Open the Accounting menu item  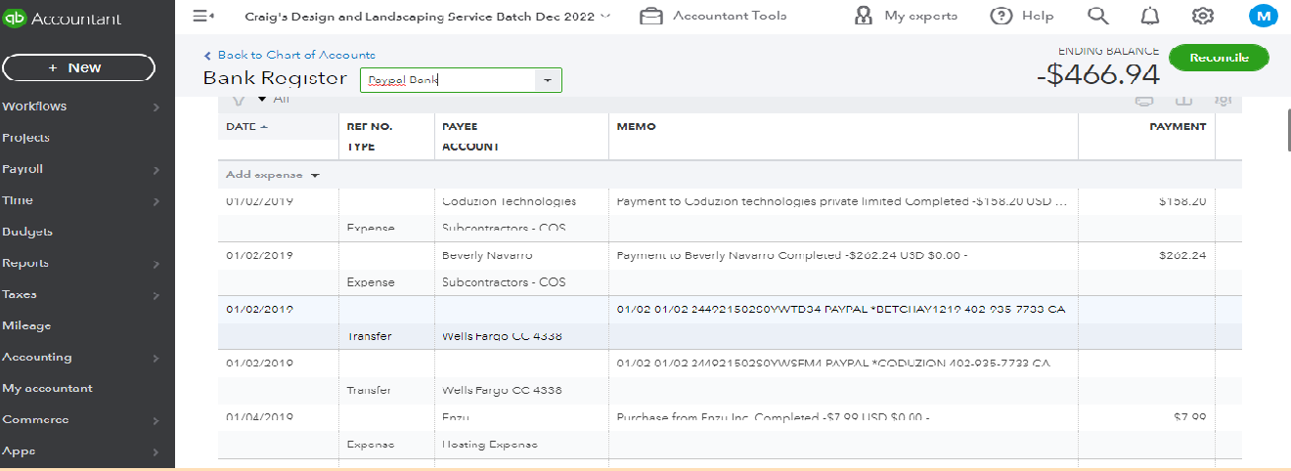(x=37, y=357)
